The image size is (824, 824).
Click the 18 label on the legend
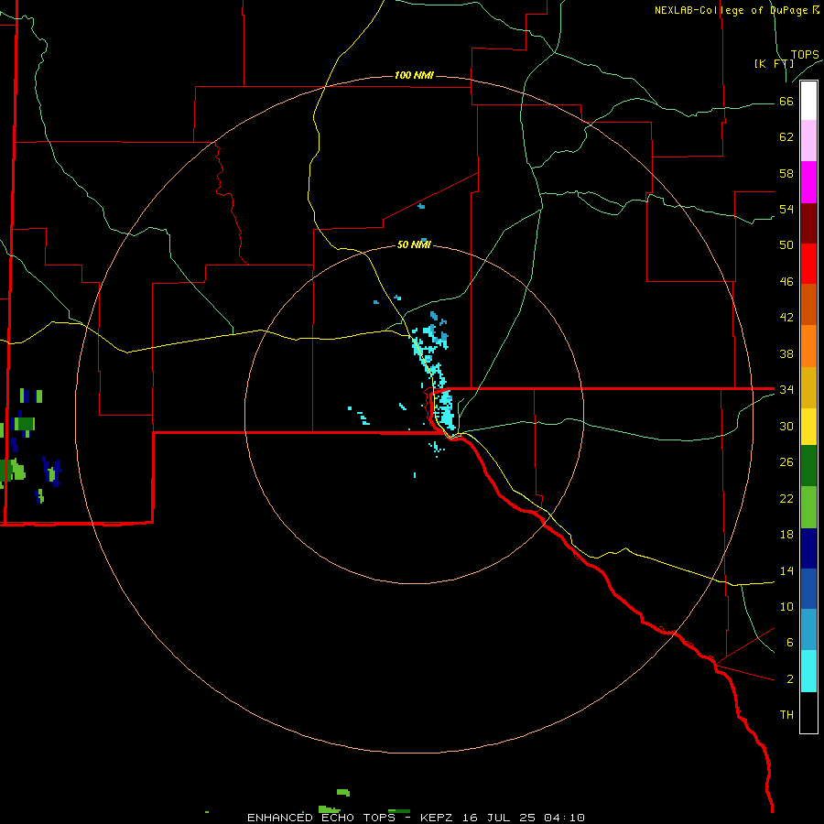786,535
